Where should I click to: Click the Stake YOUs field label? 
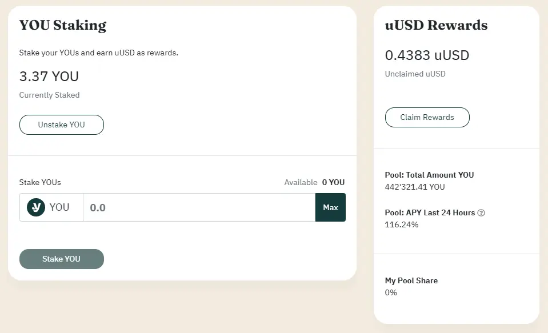pos(40,182)
